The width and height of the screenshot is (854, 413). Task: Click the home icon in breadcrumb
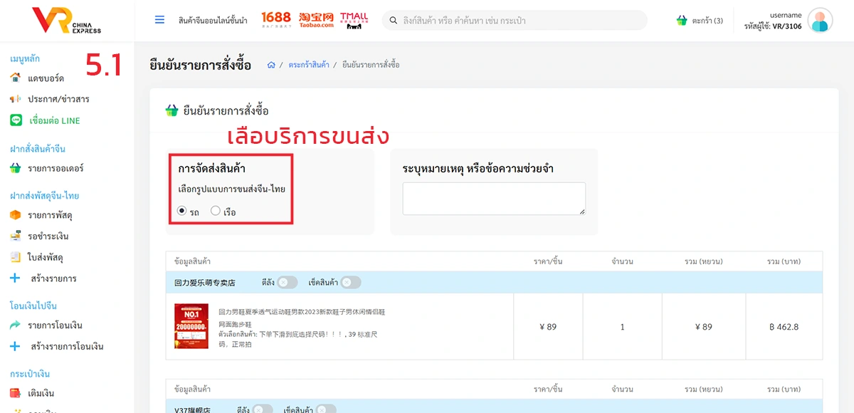(x=271, y=65)
